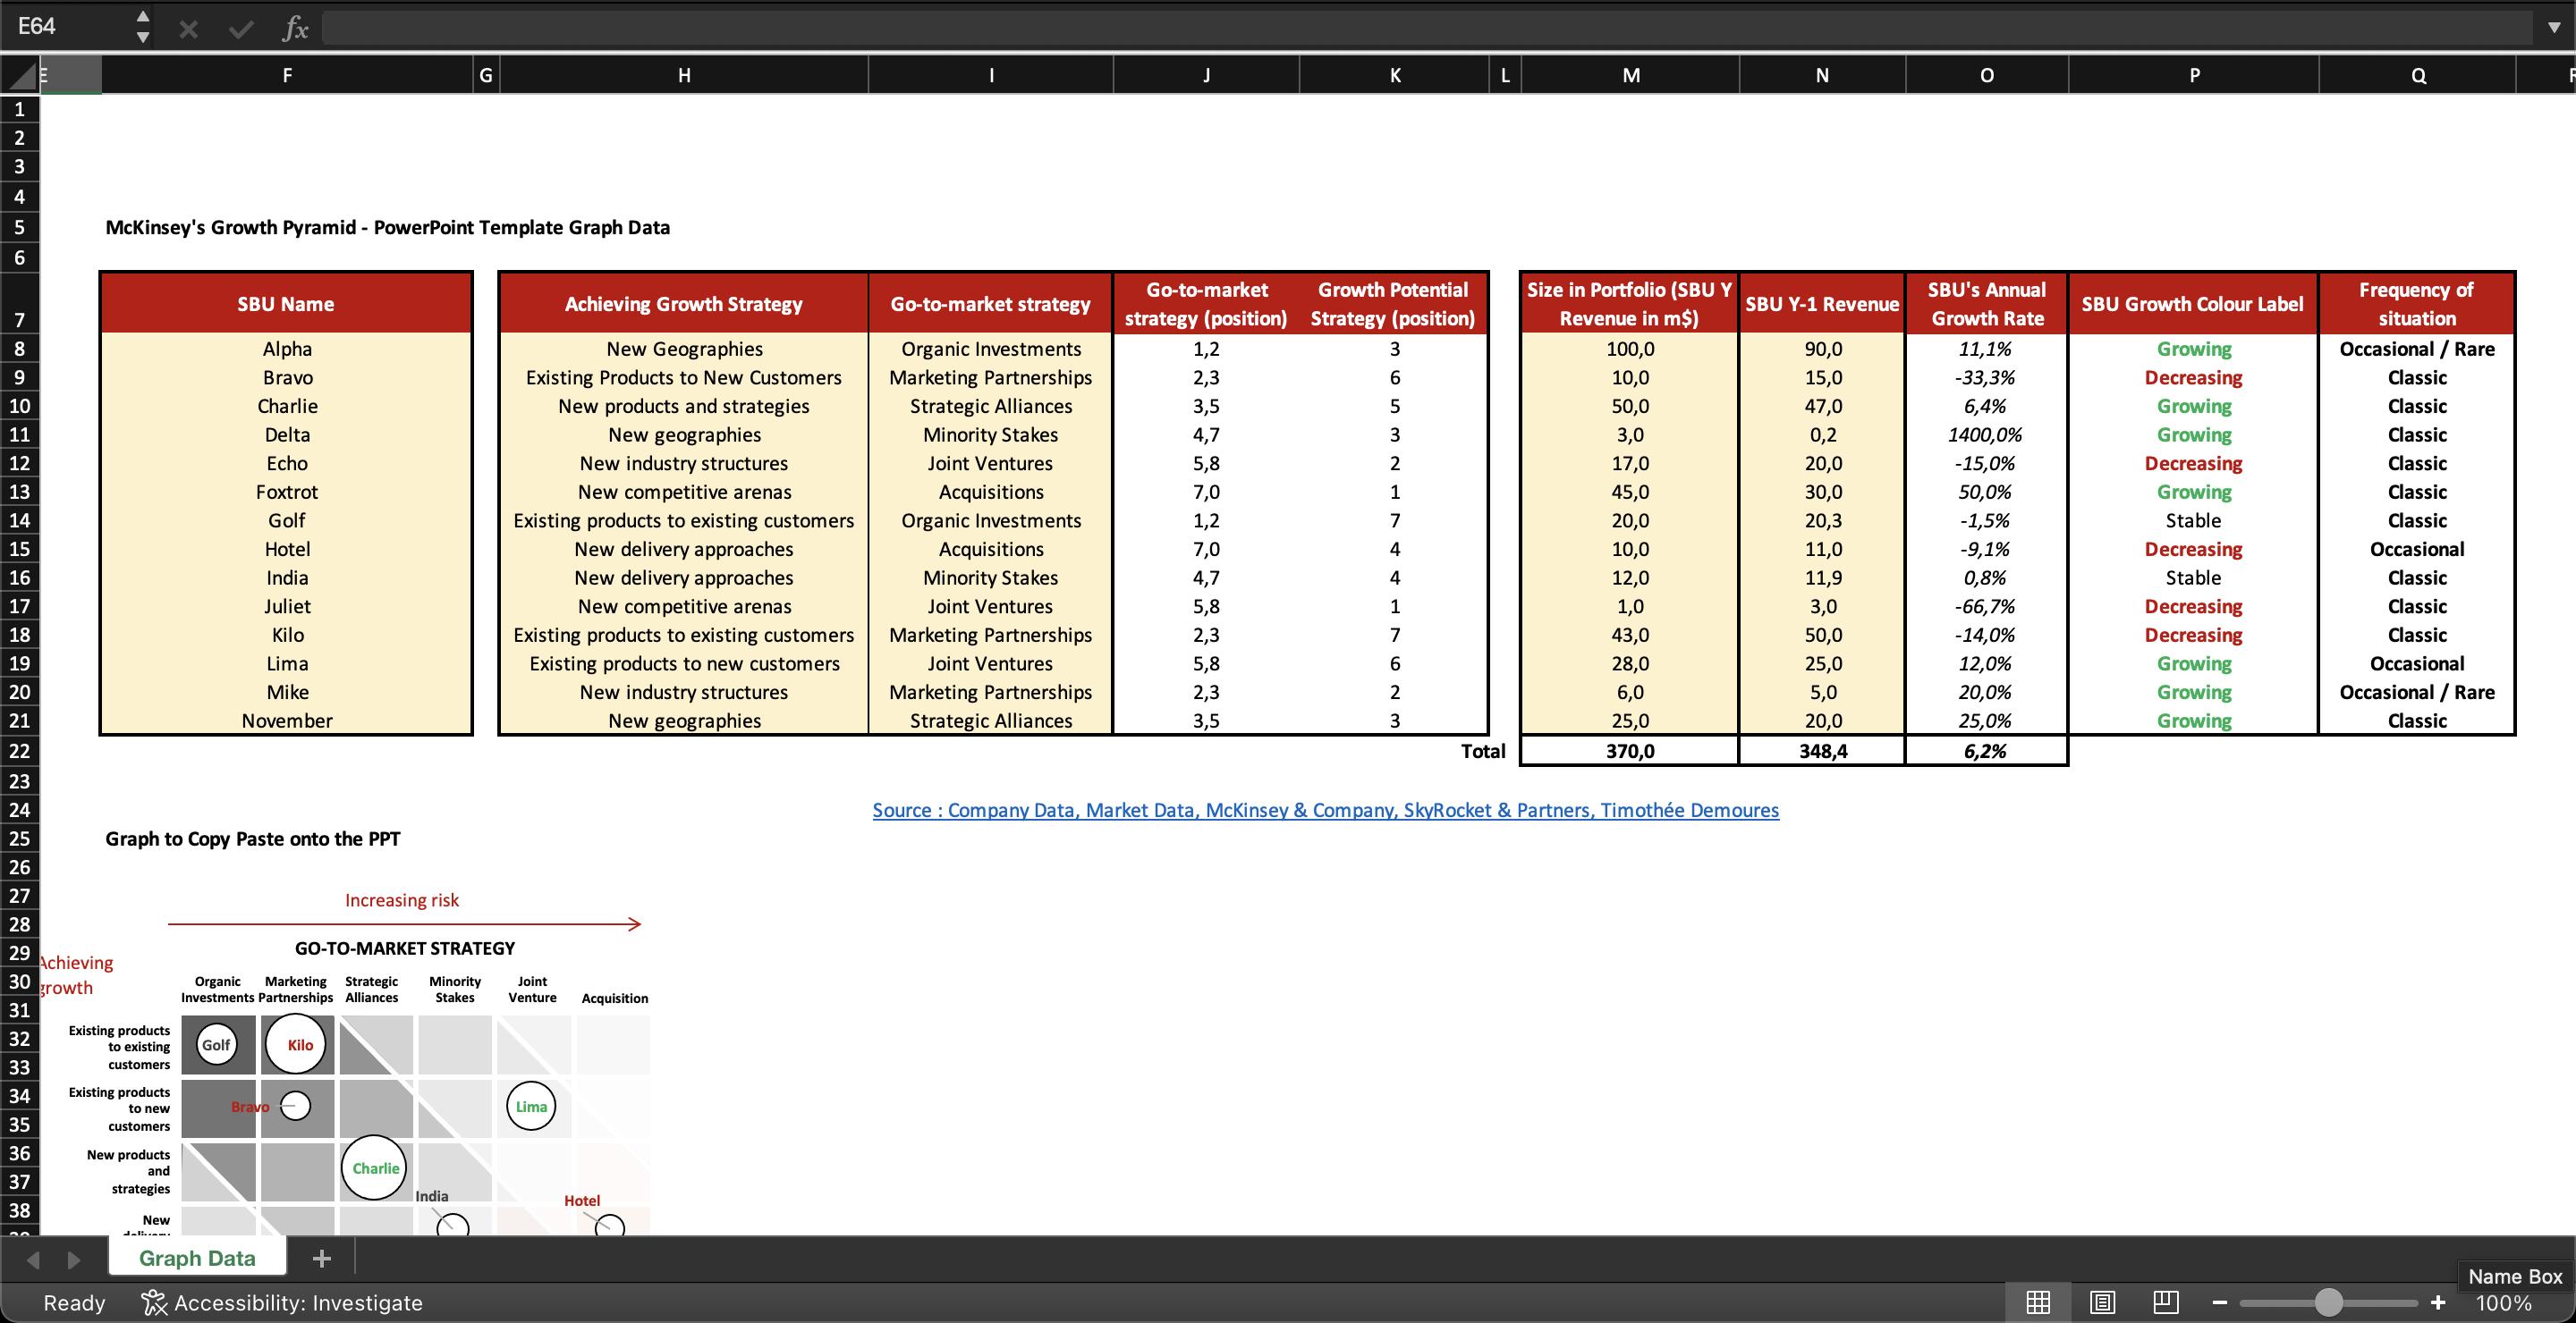Click the Name Box showing E64
2576x1323 pixels.
coord(68,27)
